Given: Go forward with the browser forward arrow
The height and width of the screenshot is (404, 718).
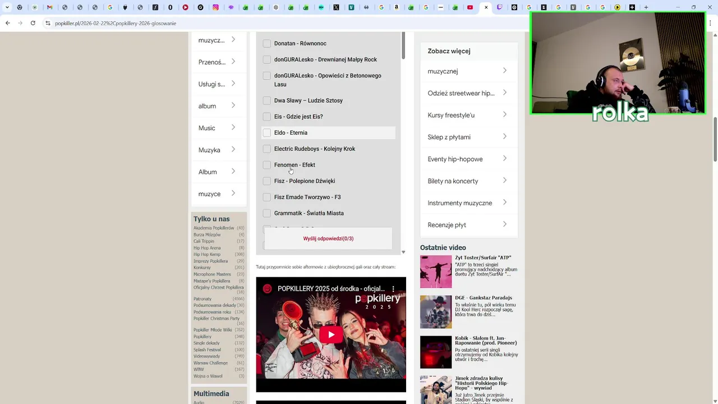Looking at the screenshot, I should tap(20, 23).
